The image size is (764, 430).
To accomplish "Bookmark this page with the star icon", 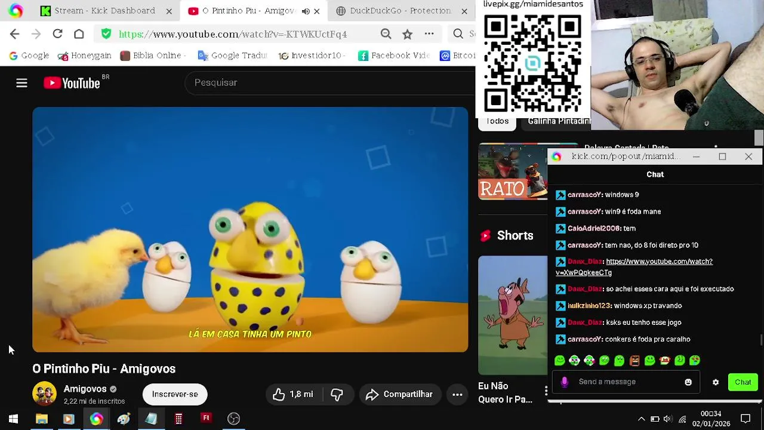I will [x=407, y=34].
